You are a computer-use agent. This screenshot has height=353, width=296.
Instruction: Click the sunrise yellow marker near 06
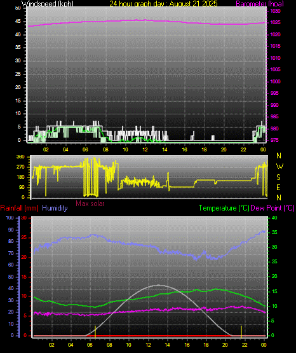click(95, 332)
